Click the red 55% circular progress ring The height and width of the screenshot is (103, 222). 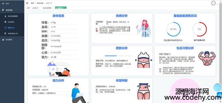pyautogui.click(x=200, y=29)
